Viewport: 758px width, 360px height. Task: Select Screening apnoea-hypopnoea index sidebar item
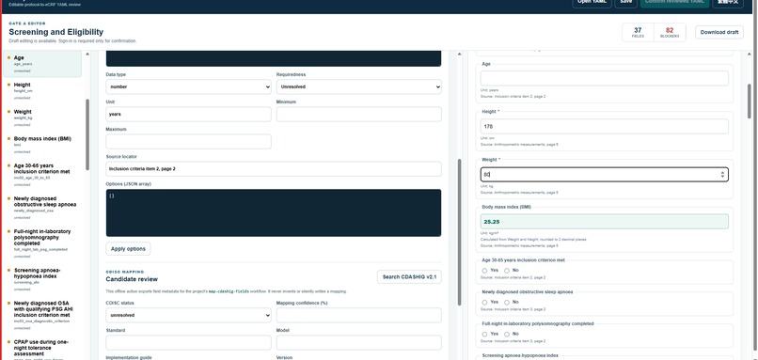pos(42,279)
